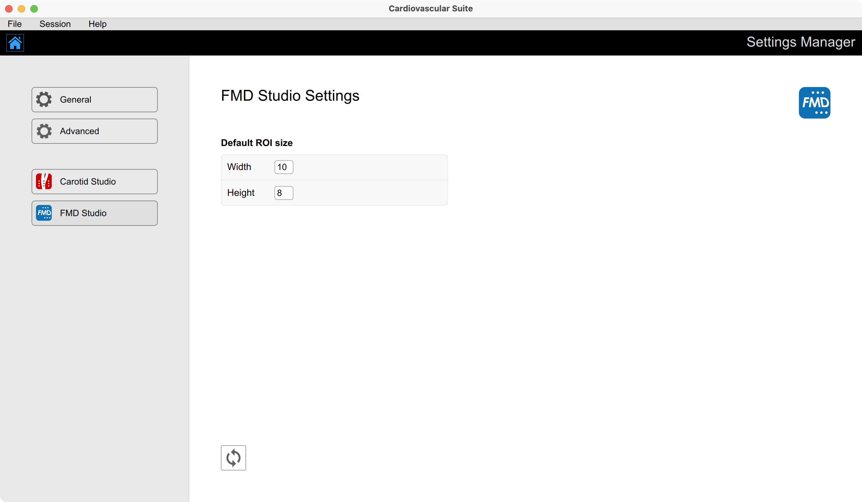Click the home icon in the black toolbar
Screen dimensions: 862x502
click(15, 43)
